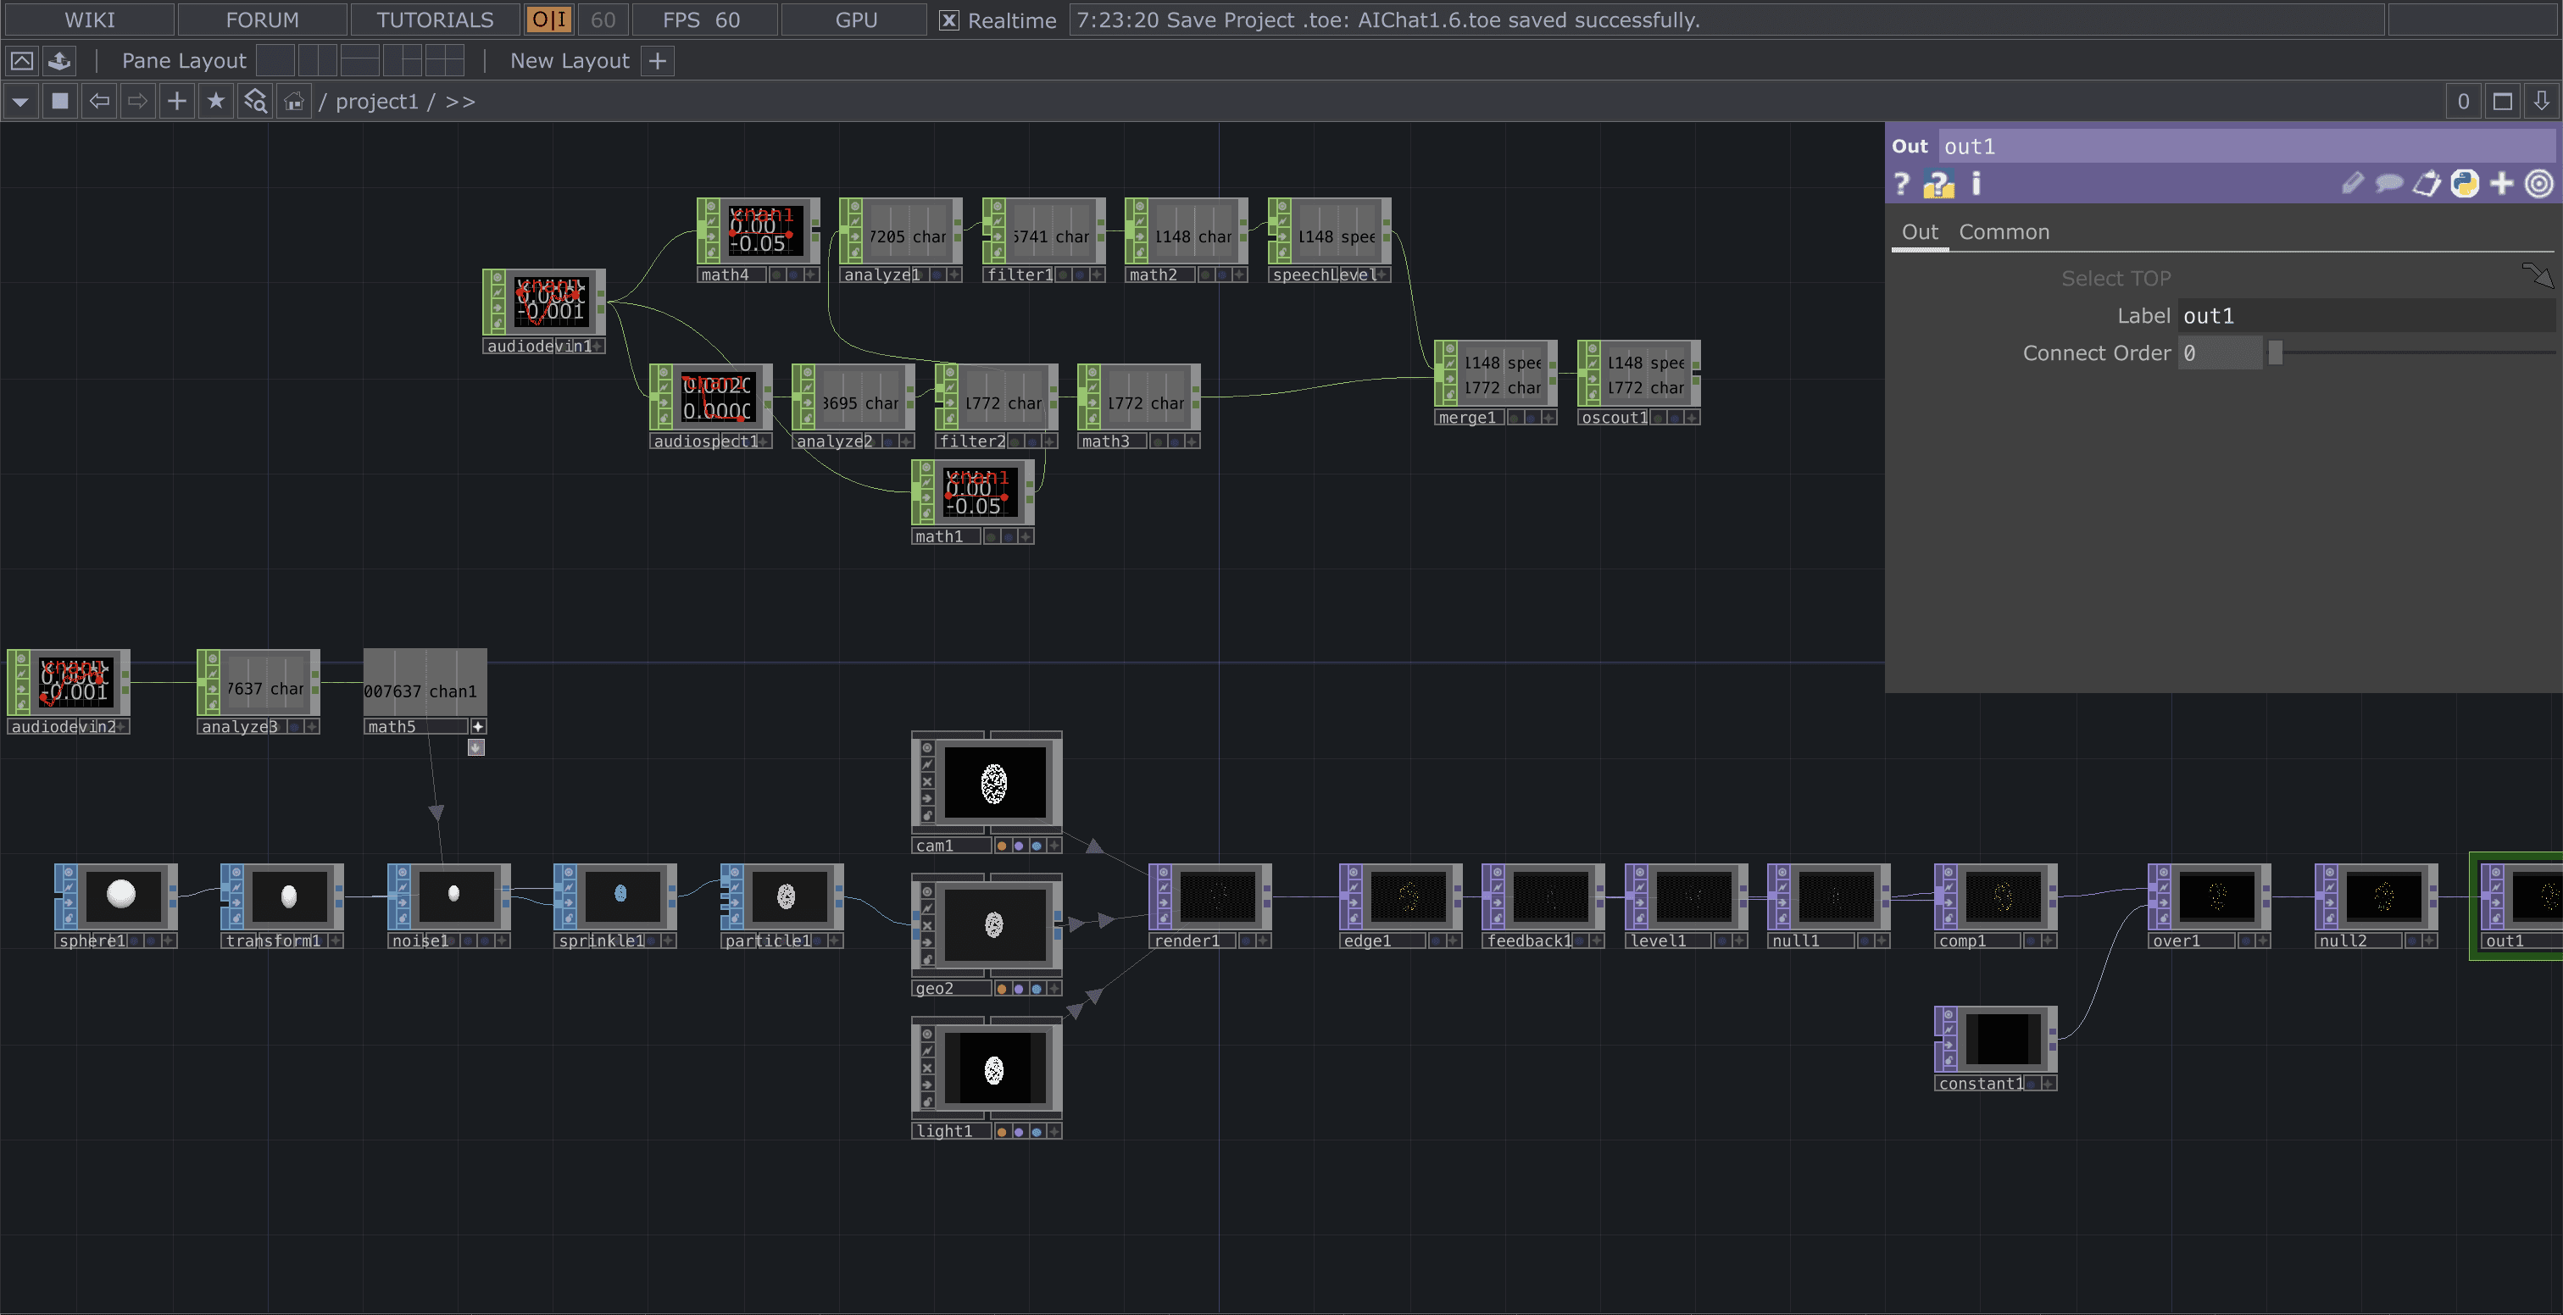Open the operator search magnifier icon
2563x1315 pixels.
point(256,102)
